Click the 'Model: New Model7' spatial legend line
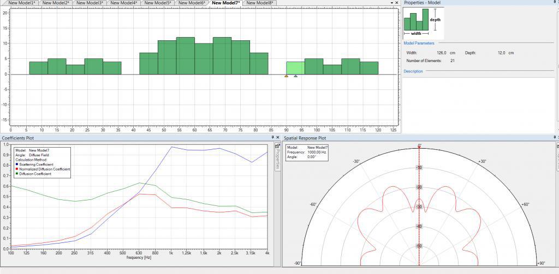The width and height of the screenshot is (559, 274). click(x=308, y=147)
